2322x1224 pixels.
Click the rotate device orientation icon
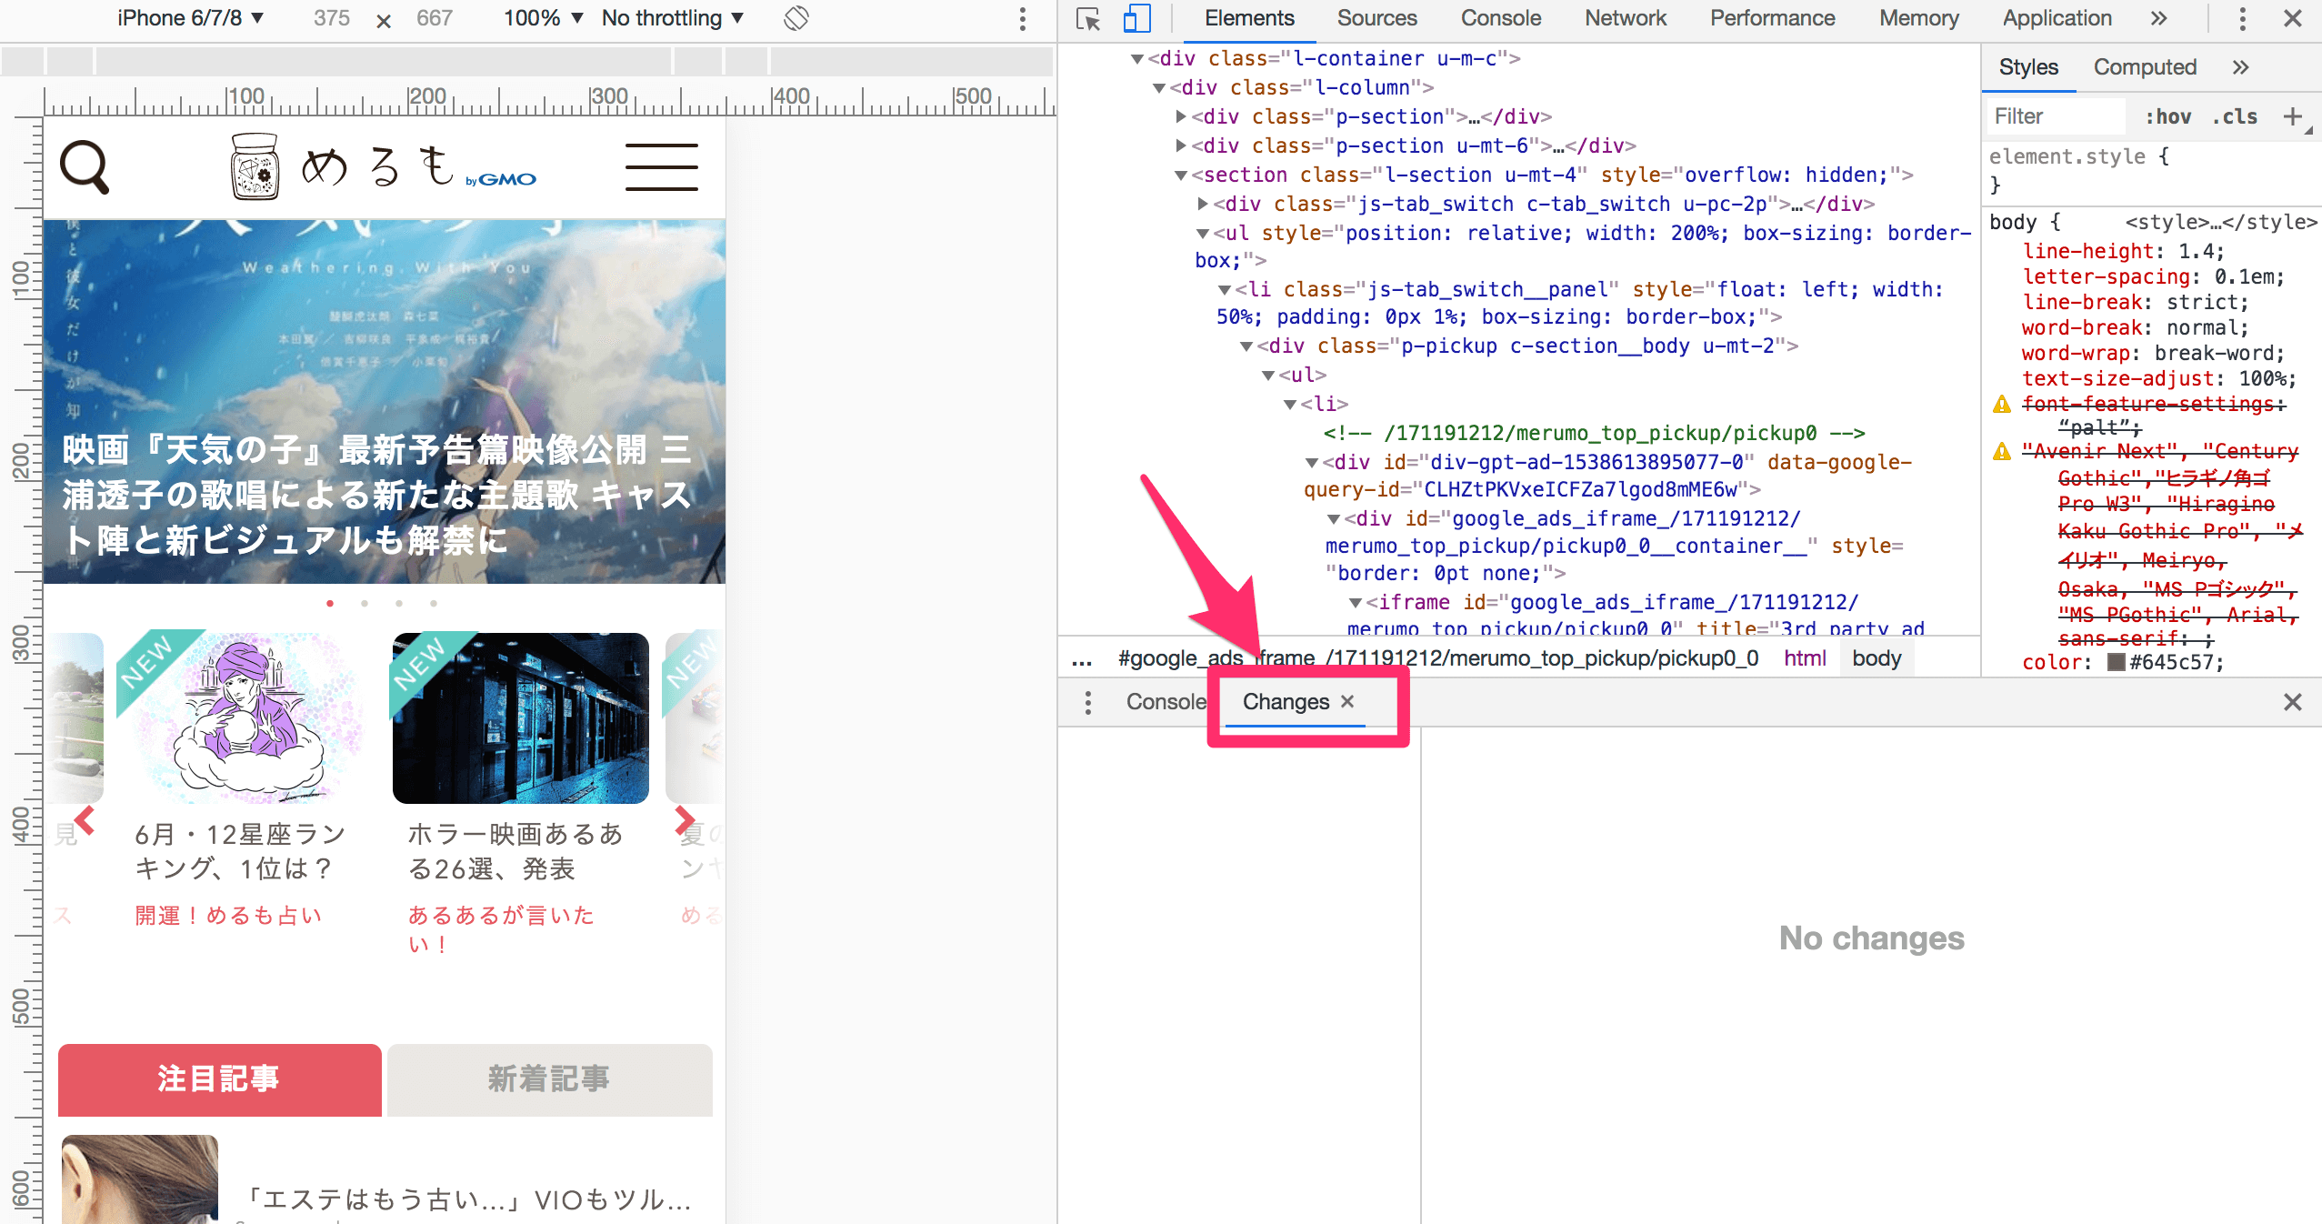pos(796,18)
